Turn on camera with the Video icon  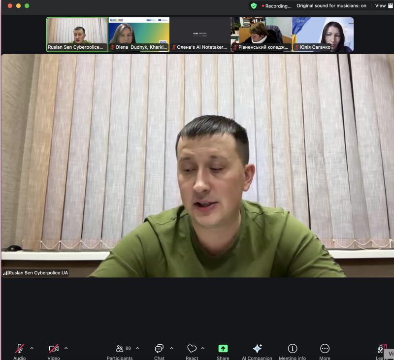tap(54, 349)
